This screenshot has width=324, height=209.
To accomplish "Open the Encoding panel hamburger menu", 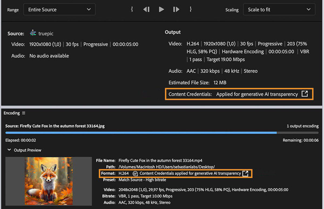I will click(24, 113).
